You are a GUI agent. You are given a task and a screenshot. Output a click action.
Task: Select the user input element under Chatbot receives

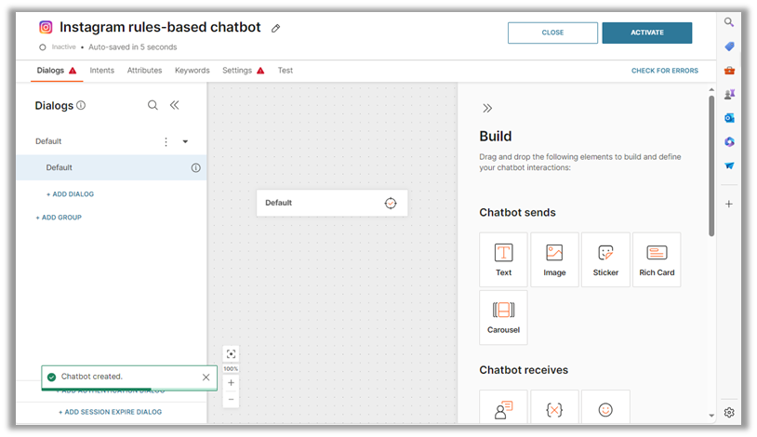tap(503, 408)
